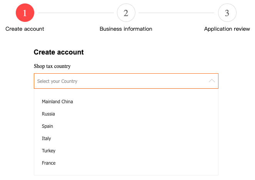Click the progress line between steps 1 and 2
Viewport: 255px width, 180px height.
pyautogui.click(x=75, y=13)
